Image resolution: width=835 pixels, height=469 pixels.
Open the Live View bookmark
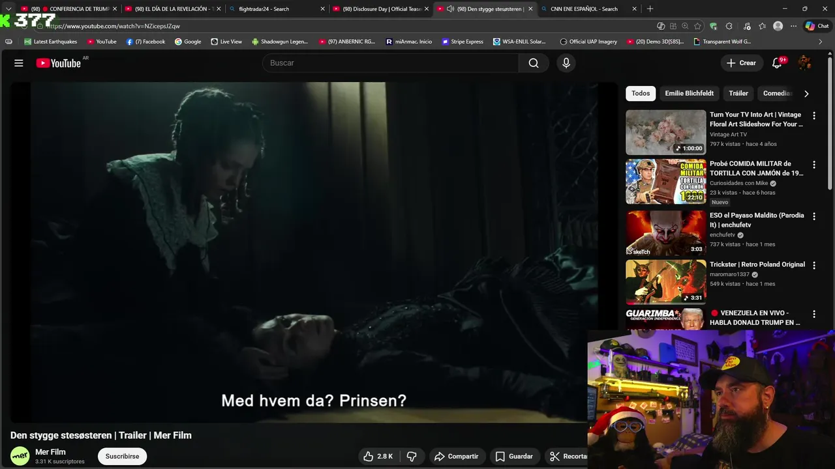pos(226,42)
